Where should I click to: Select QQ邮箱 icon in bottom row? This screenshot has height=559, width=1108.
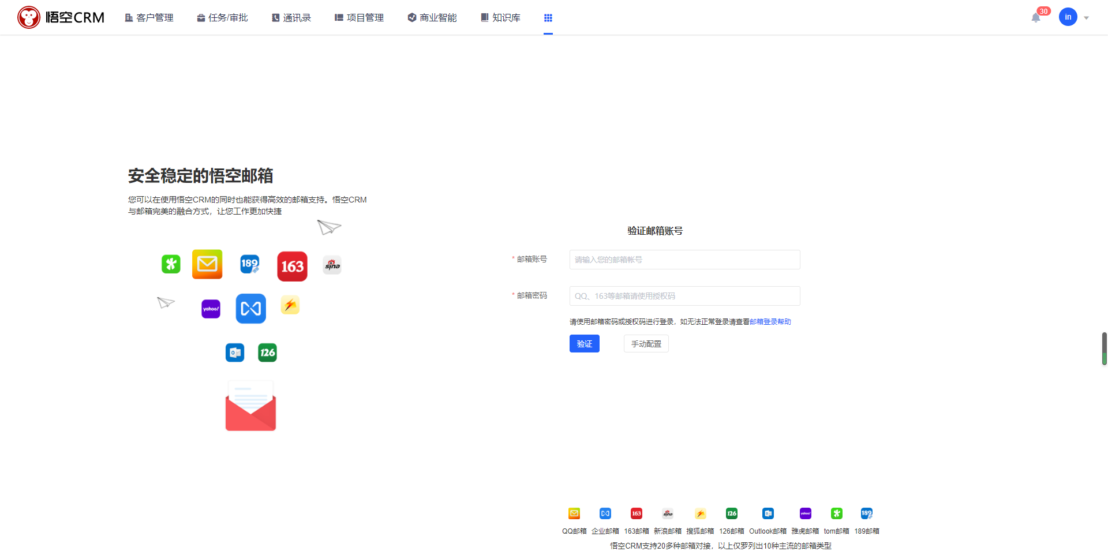(574, 513)
